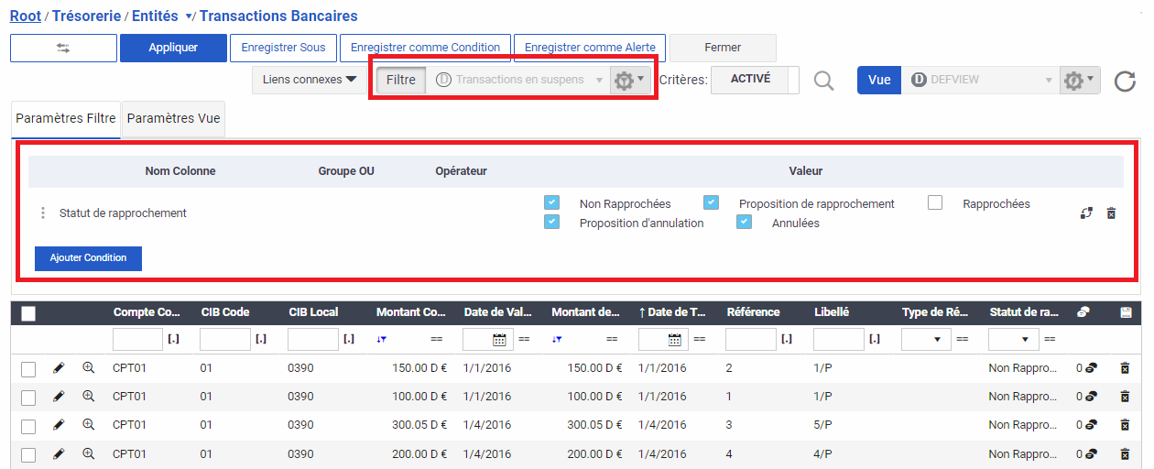This screenshot has width=1154, height=469.
Task: Click the Appliquer button
Action: click(x=173, y=48)
